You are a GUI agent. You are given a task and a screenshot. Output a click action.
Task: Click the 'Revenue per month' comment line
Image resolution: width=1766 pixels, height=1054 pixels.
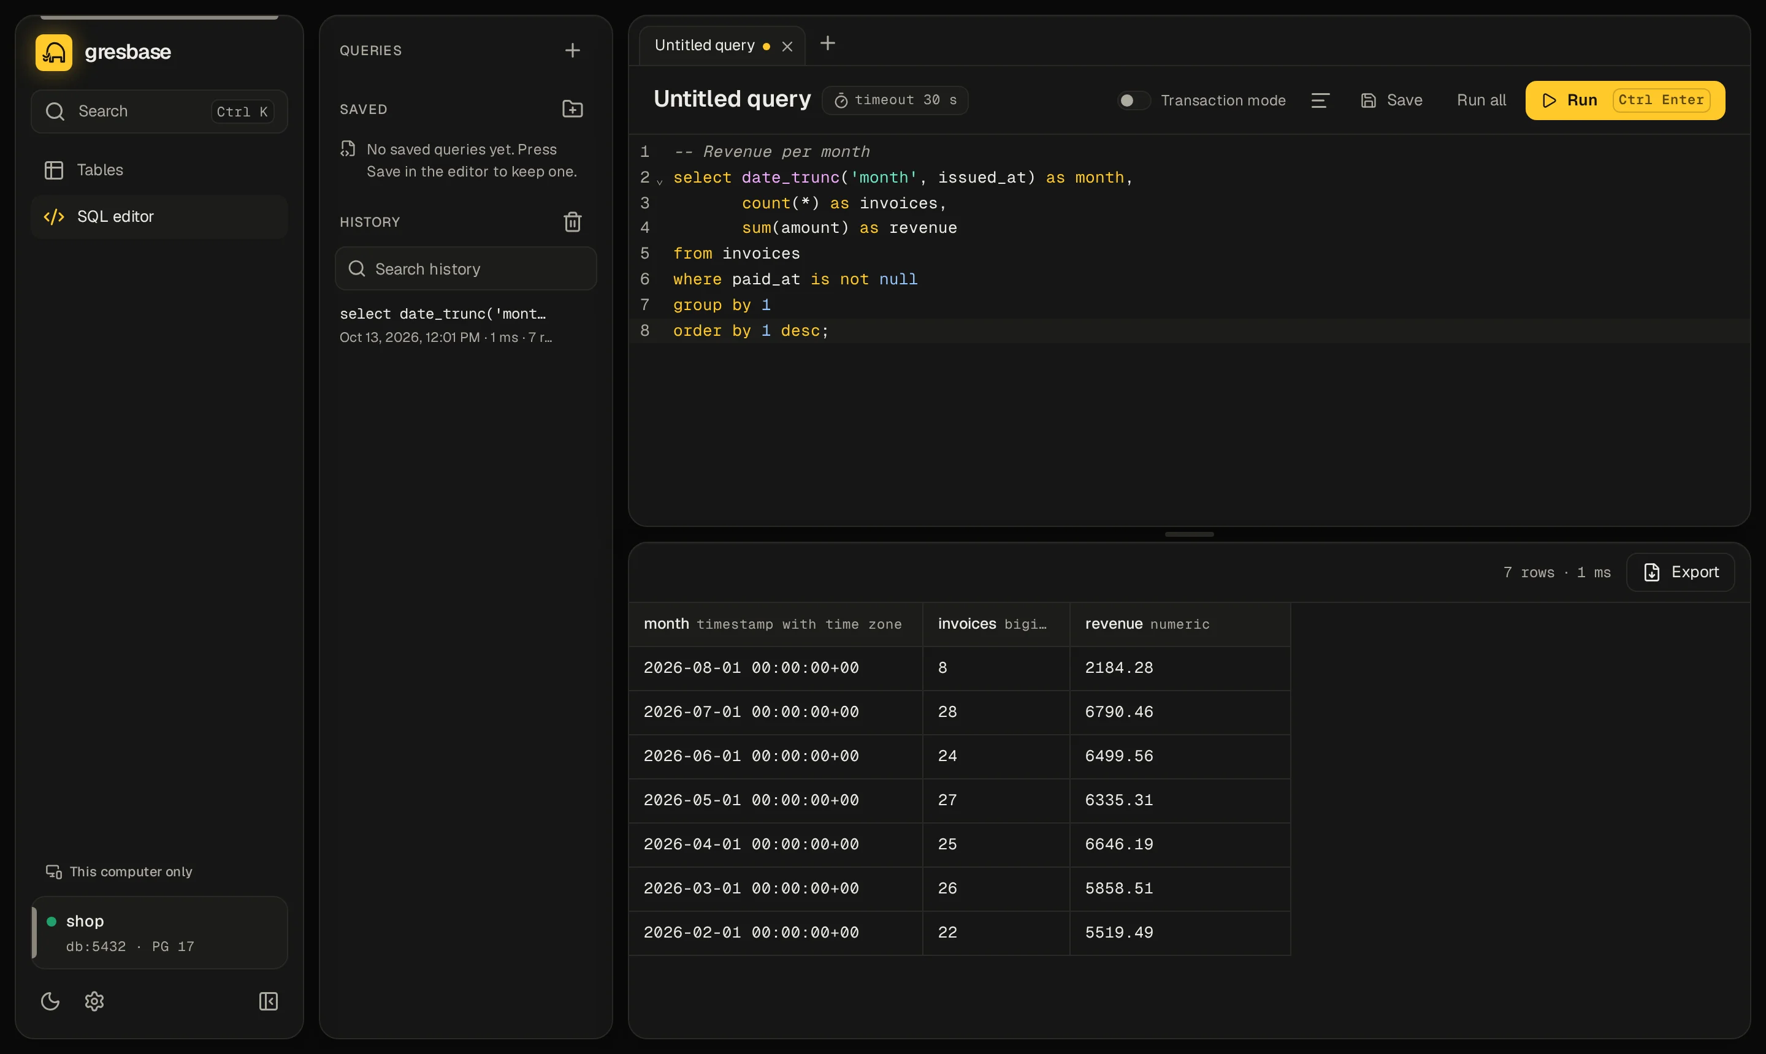click(772, 152)
